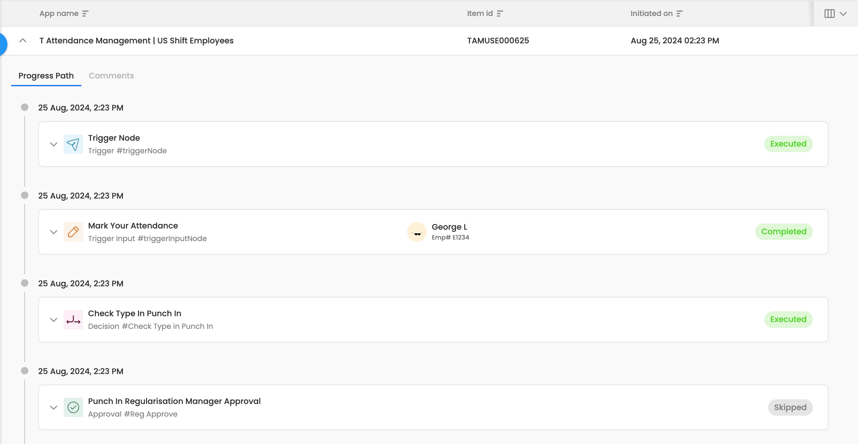Image resolution: width=858 pixels, height=444 pixels.
Task: Sort by Item id column icon
Action: [x=500, y=14]
